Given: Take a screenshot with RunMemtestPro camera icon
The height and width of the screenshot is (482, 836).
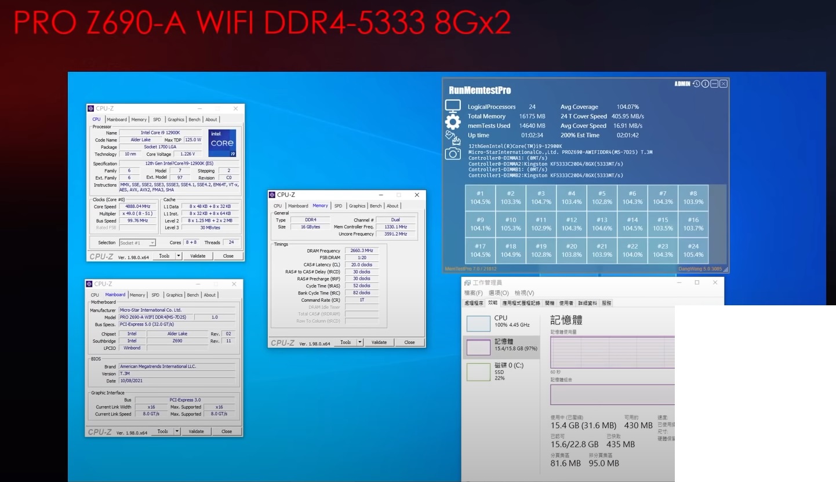Looking at the screenshot, I should pyautogui.click(x=453, y=153).
